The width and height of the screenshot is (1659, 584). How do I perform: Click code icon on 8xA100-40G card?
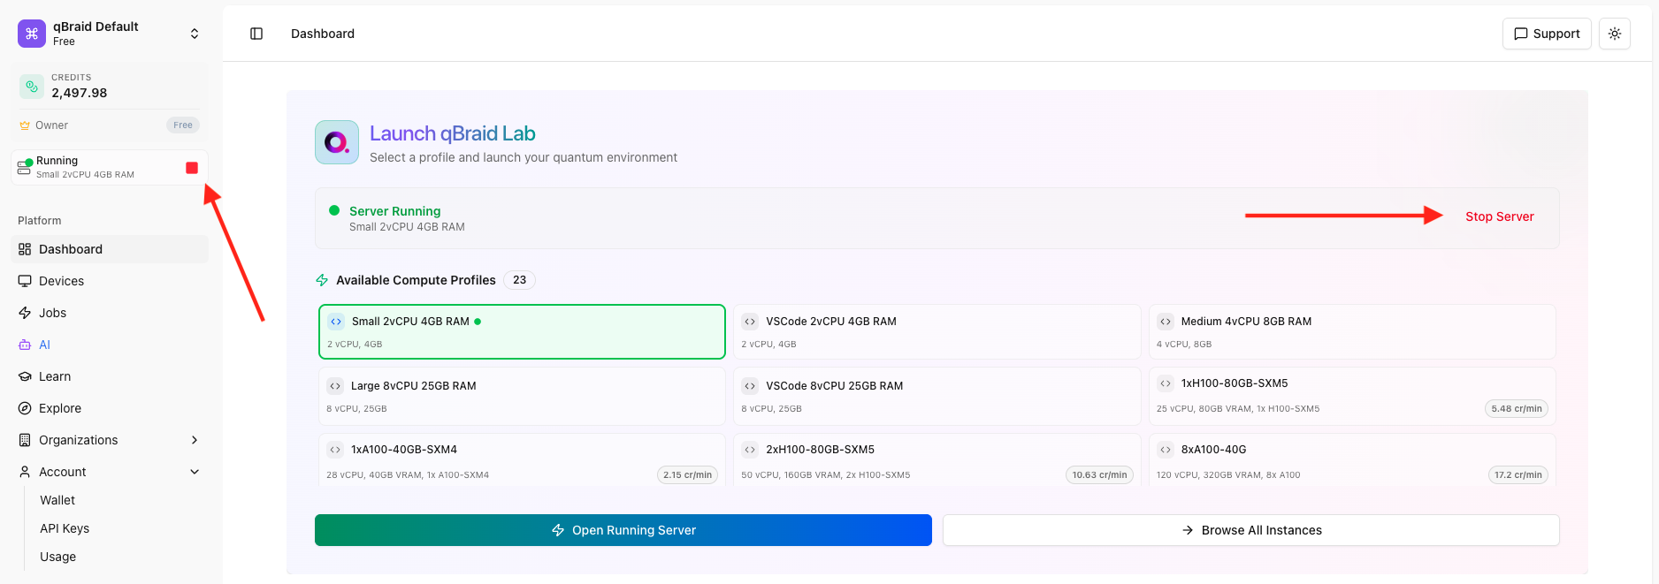coord(1166,450)
